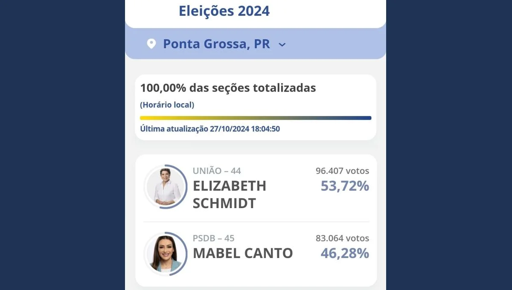Click the MABEL CANTO candidate name
Viewport: 512px width, 290px height.
pos(243,253)
